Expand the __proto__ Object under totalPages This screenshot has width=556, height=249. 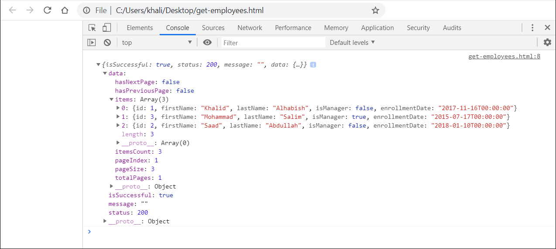pos(112,186)
